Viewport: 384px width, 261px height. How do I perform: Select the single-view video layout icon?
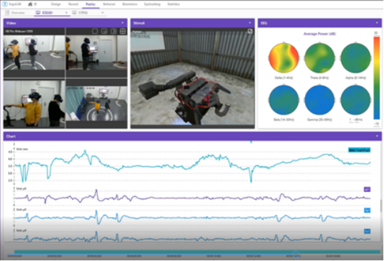pyautogui.click(x=95, y=31)
